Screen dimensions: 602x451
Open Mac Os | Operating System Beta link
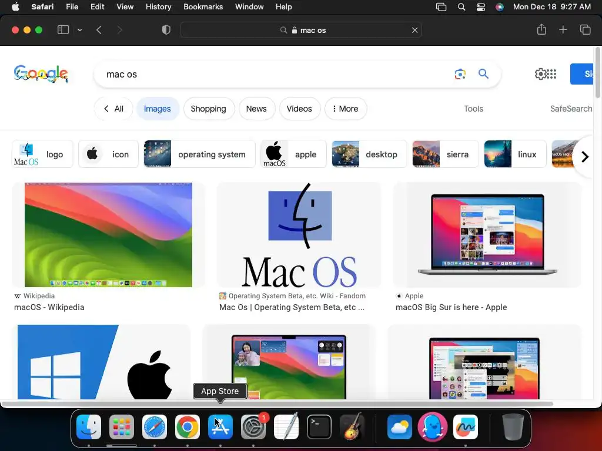[x=292, y=307]
